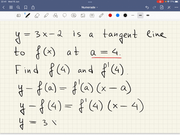Select the Lasso selection tool
The height and width of the screenshot is (135, 180).
click(64, 15)
